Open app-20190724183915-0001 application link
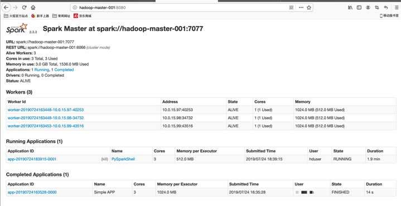The width and height of the screenshot is (401, 206). [32, 159]
